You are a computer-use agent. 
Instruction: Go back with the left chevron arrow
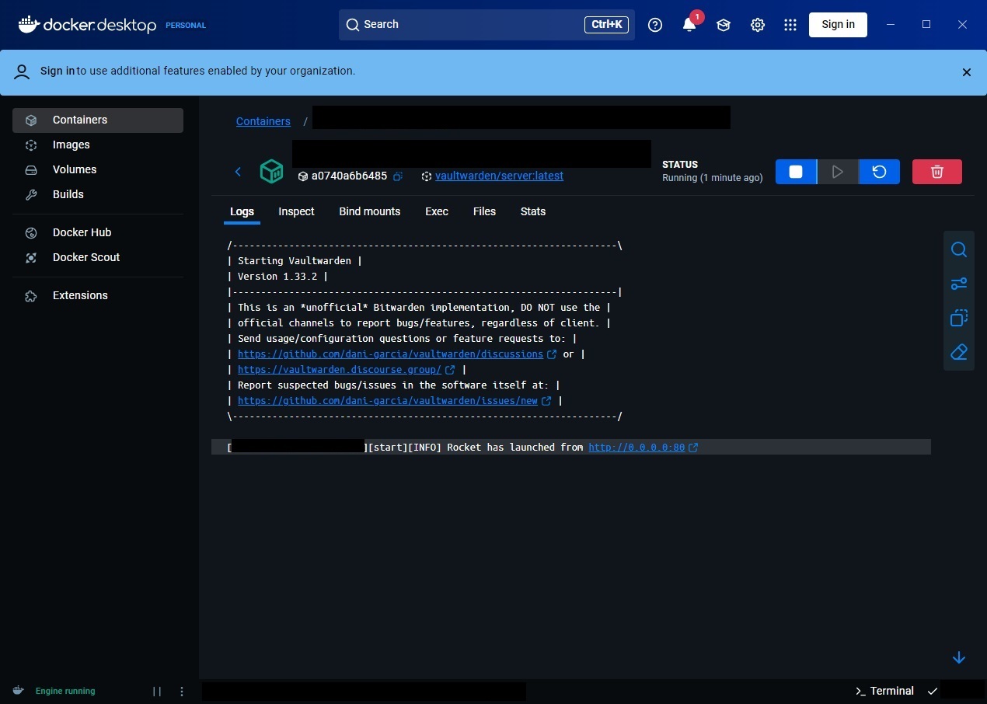(x=239, y=172)
